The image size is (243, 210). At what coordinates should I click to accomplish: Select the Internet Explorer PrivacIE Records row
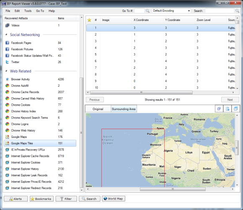[x=40, y=181]
